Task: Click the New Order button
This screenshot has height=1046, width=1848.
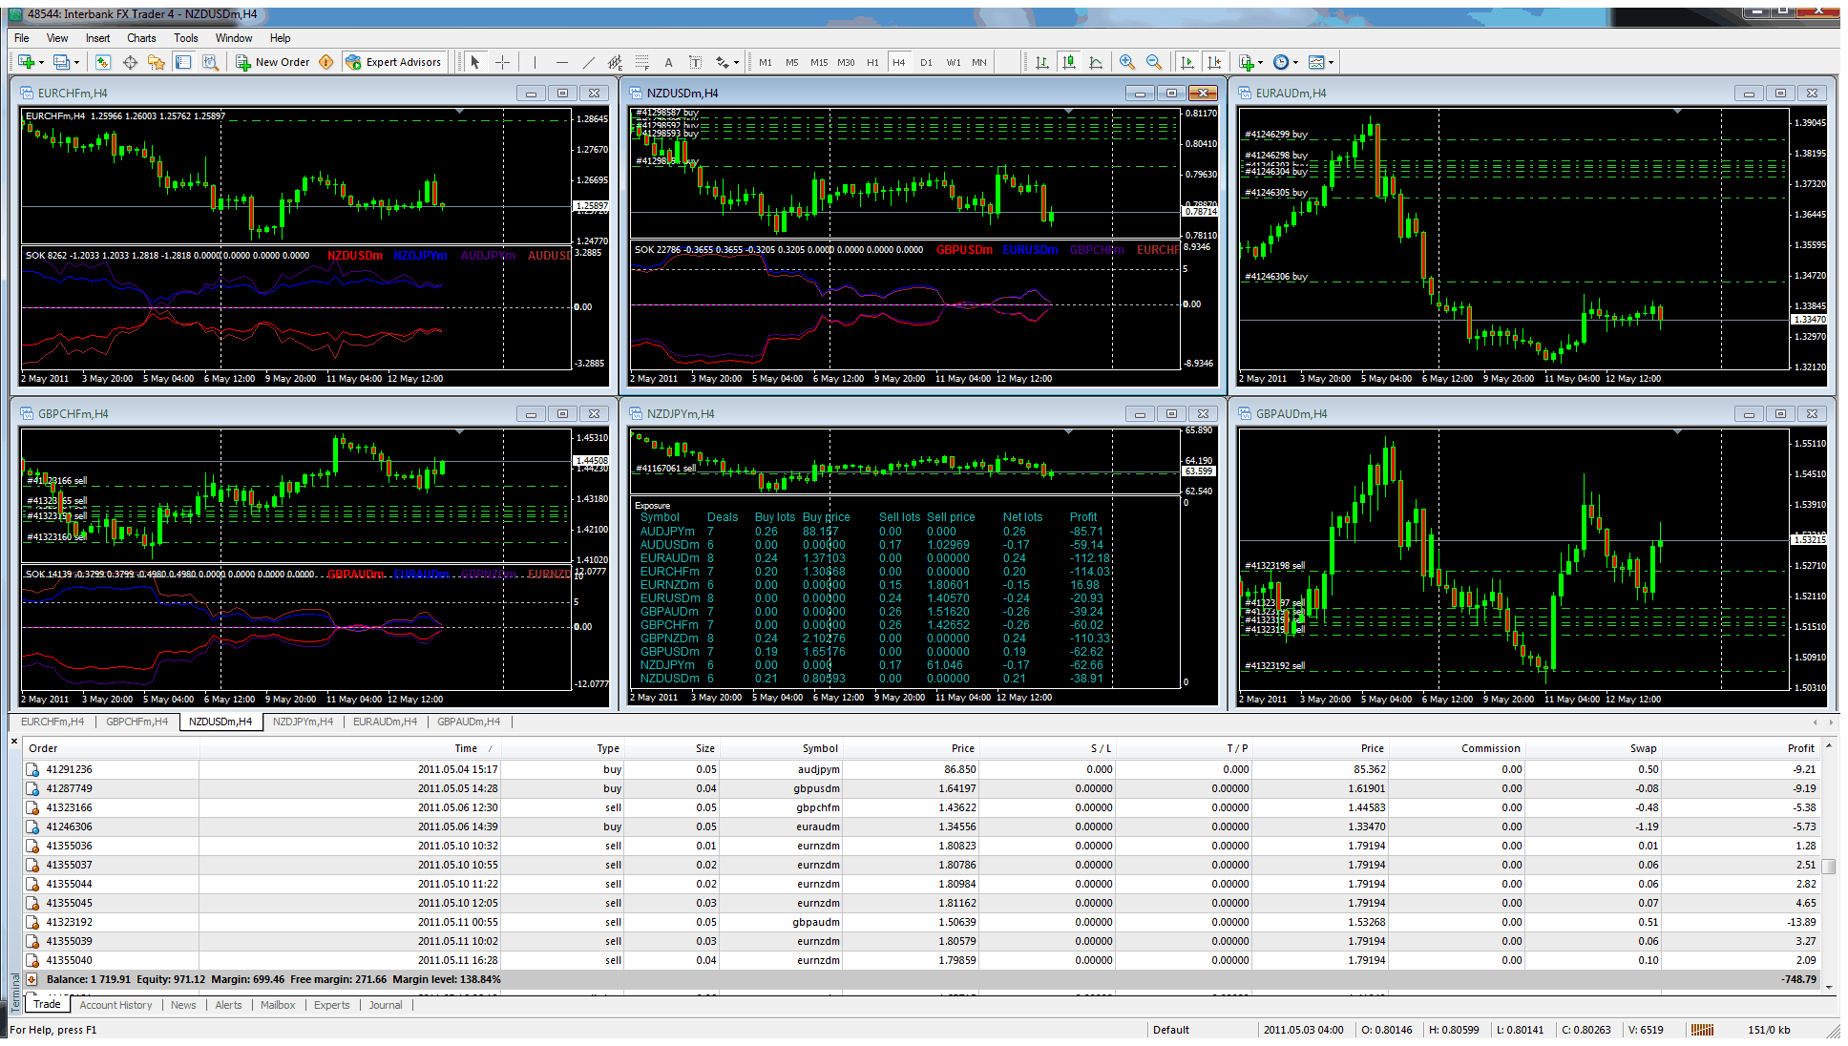Action: [x=273, y=62]
